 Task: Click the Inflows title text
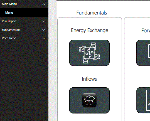click(89, 79)
